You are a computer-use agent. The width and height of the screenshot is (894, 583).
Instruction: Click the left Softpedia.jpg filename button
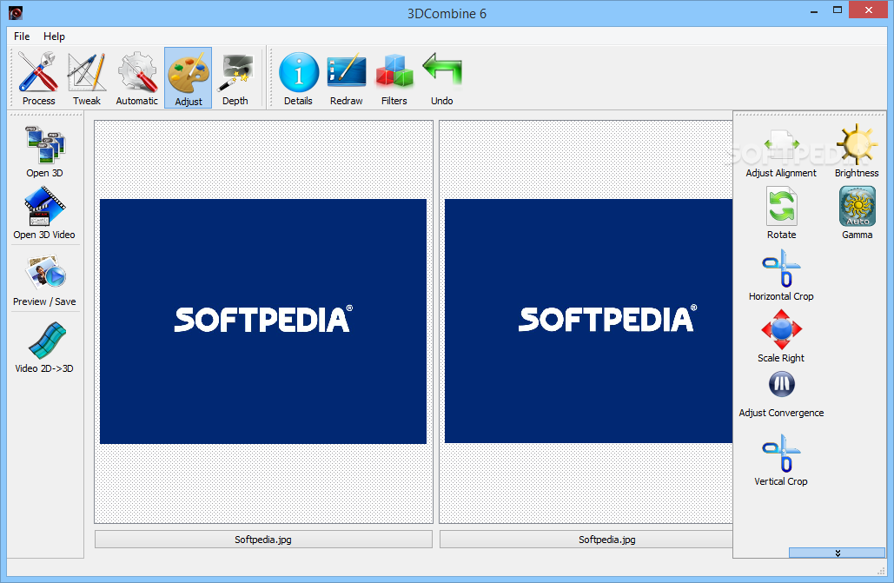[263, 539]
